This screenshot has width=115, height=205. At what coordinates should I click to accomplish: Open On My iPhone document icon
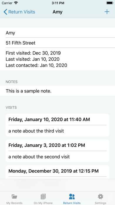coord(43,196)
